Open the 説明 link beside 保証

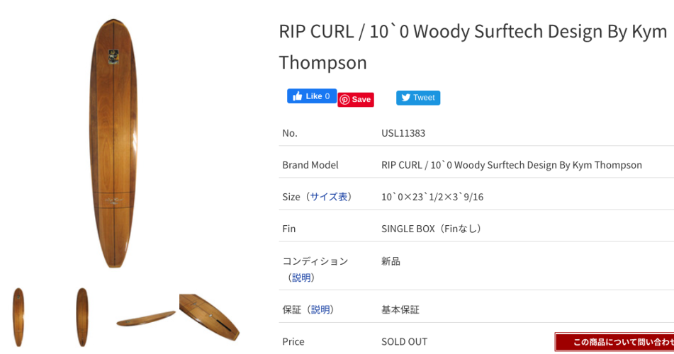coord(322,309)
